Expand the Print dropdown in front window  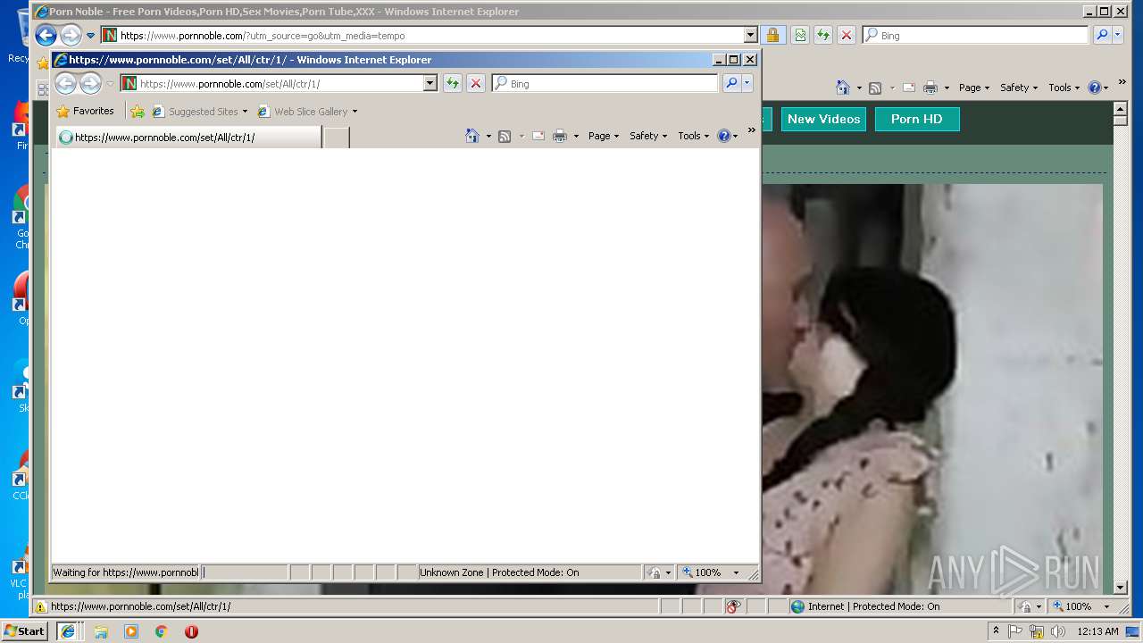click(x=576, y=137)
